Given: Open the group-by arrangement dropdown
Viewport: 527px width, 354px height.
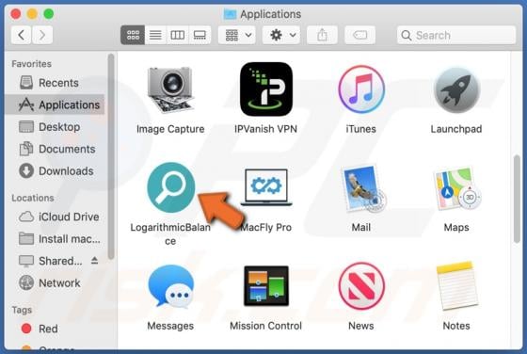Looking at the screenshot, I should (237, 35).
